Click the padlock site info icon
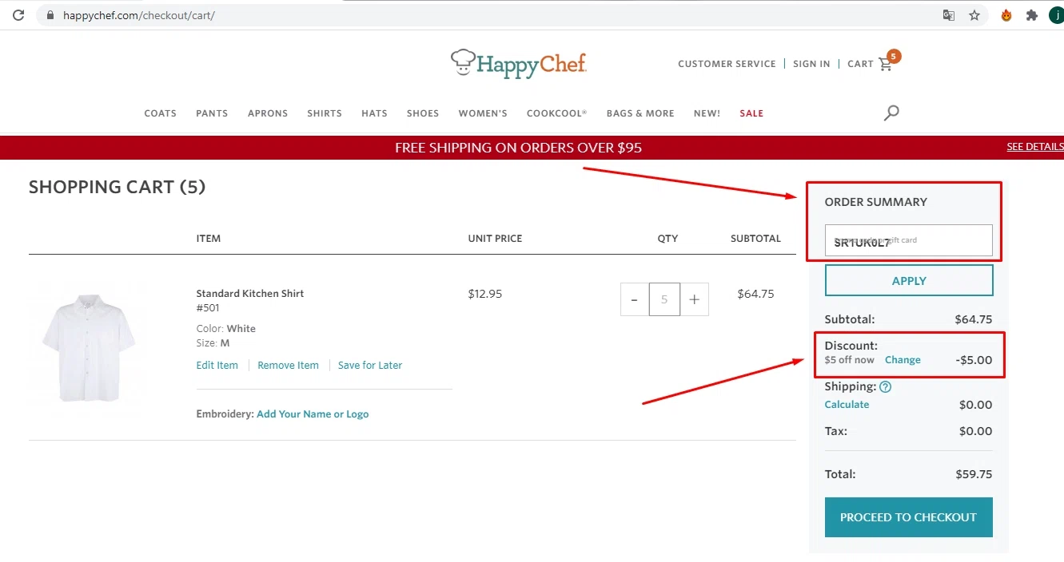The image size is (1064, 562). pyautogui.click(x=50, y=15)
